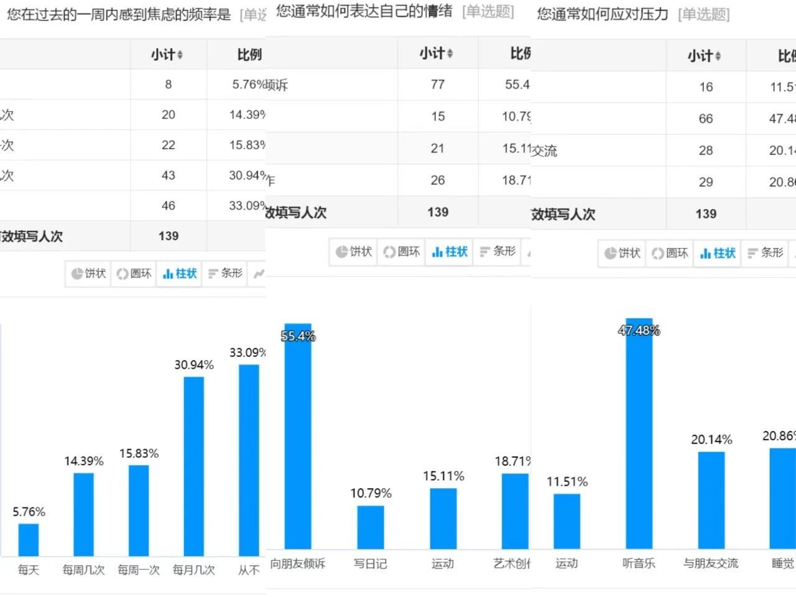Select pie chart (饼状) in anxiety frequency panel
Viewport: 796px width, 597px height.
(88, 274)
